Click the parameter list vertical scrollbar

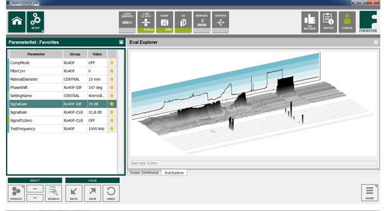121,112
